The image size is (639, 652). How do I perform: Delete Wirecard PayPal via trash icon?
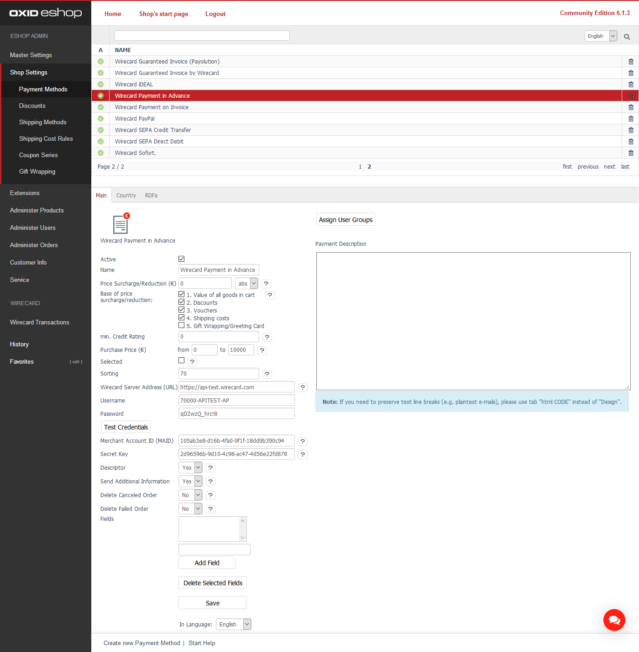click(631, 119)
